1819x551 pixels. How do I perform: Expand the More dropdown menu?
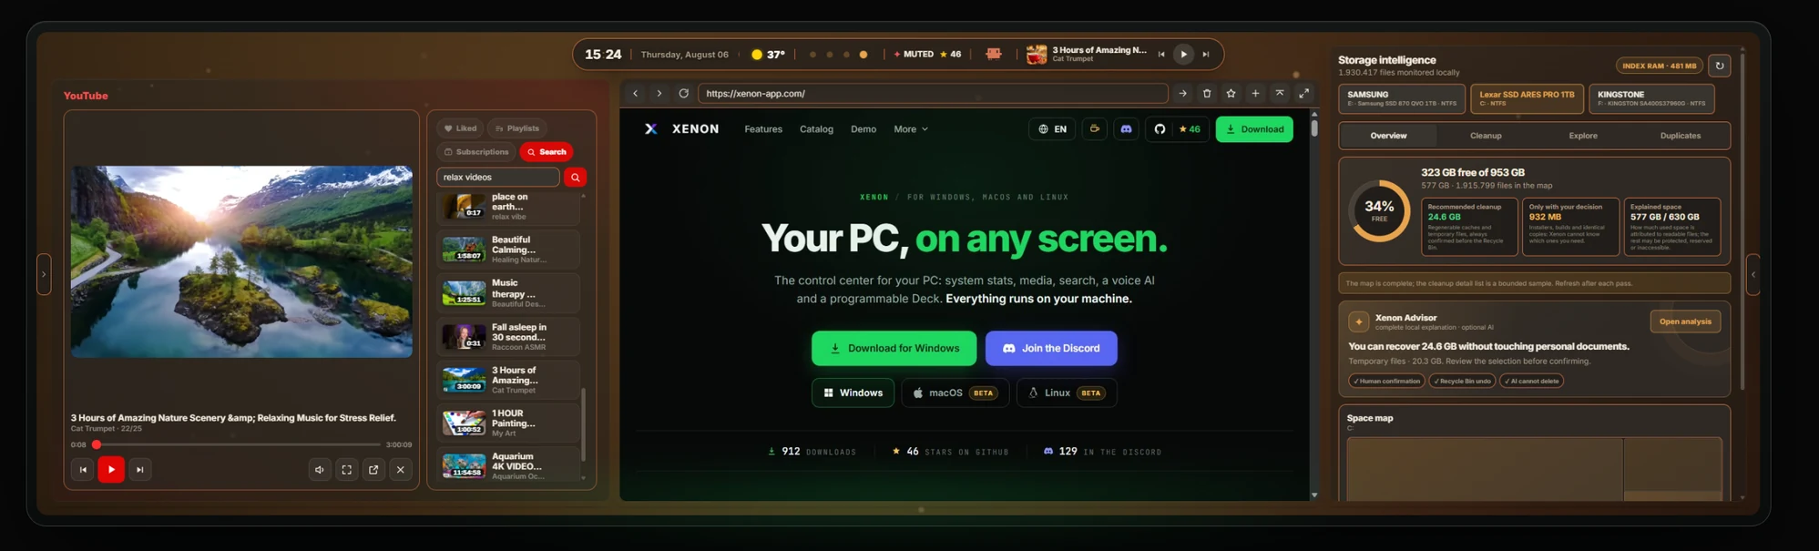pos(911,129)
